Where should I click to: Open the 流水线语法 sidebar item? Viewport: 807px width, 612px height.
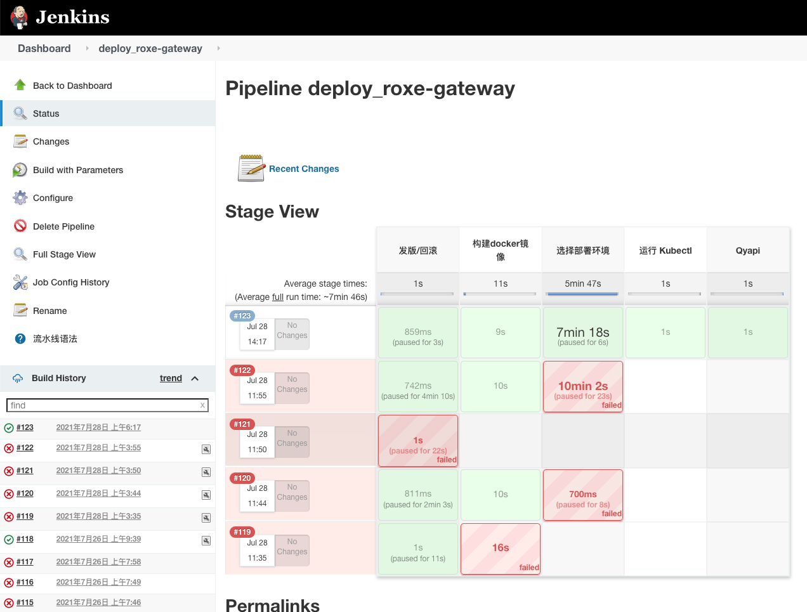[108, 339]
